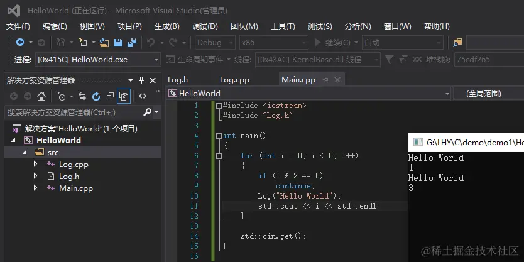The image size is (524, 262).
Task: Click the Add New Item icon
Action: click(82, 43)
